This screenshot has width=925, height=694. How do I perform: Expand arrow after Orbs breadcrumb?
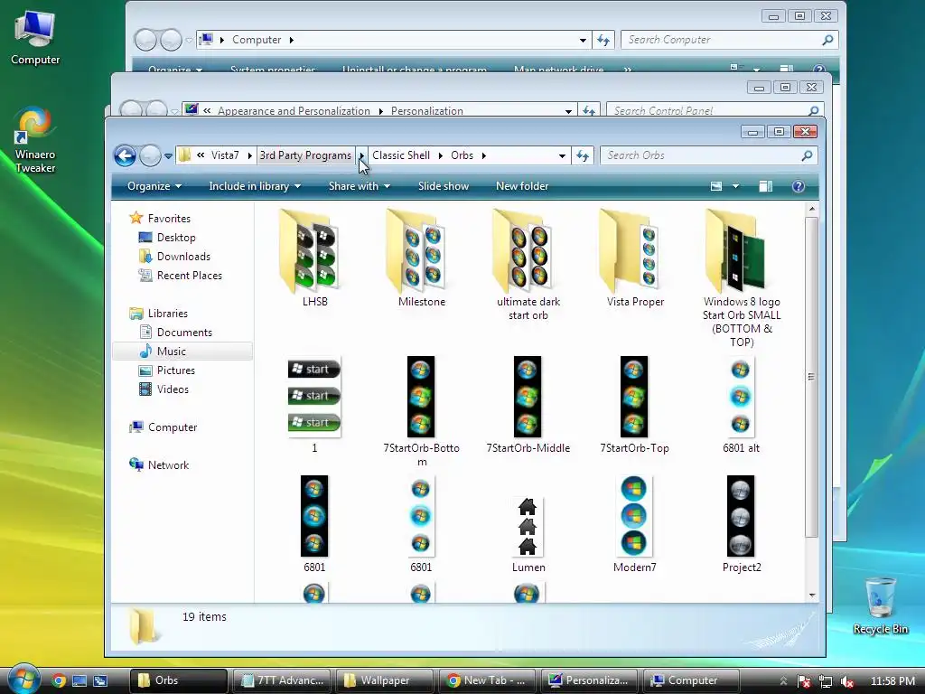pyautogui.click(x=484, y=155)
